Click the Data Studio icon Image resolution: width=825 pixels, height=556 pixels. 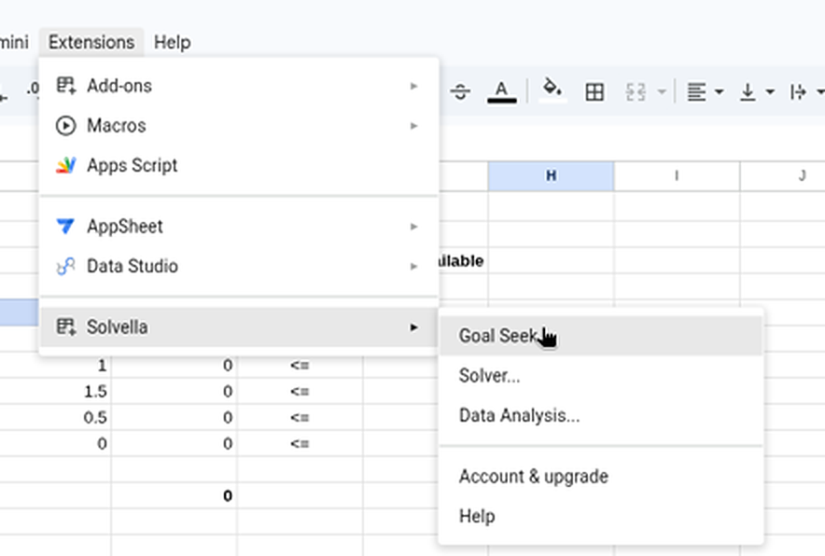65,266
